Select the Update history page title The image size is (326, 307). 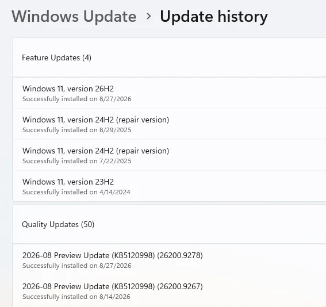(x=214, y=16)
